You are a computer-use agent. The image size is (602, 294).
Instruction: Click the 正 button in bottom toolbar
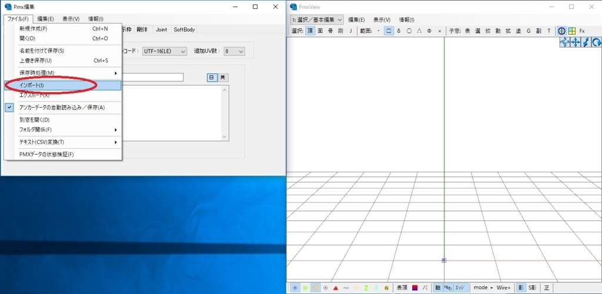coord(546,288)
